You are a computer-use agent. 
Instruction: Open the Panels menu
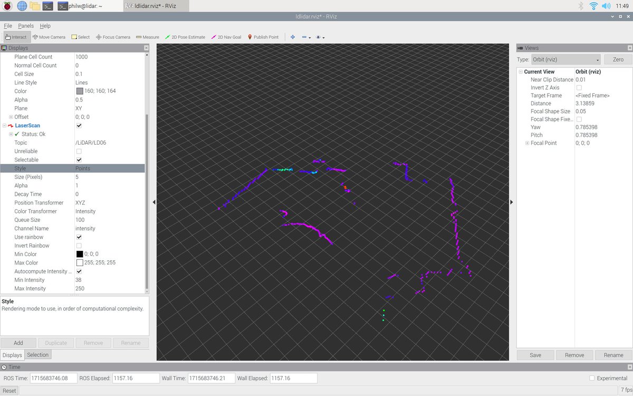pos(26,25)
